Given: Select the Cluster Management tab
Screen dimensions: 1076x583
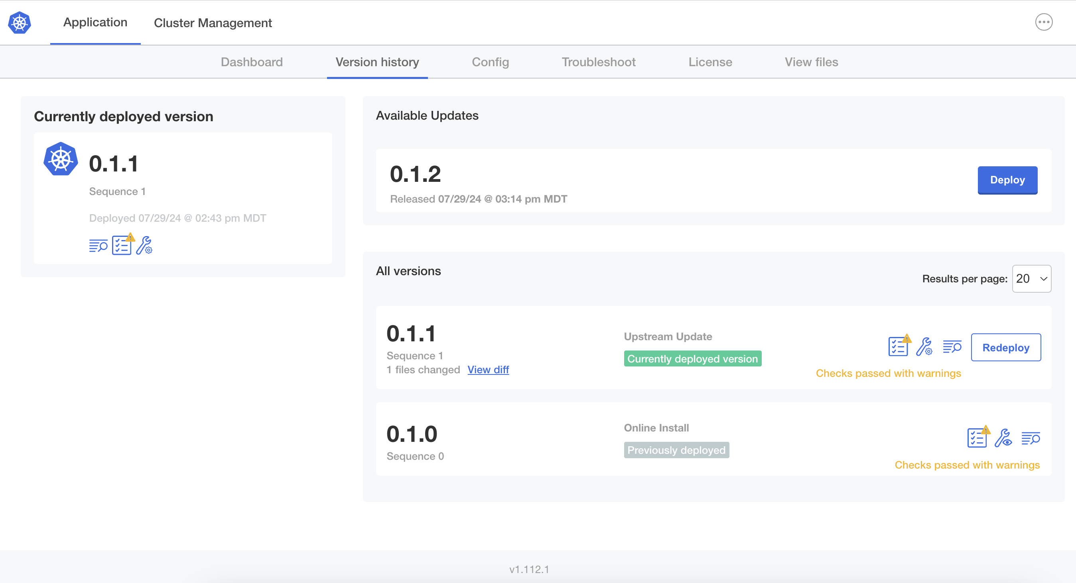Looking at the screenshot, I should point(213,22).
